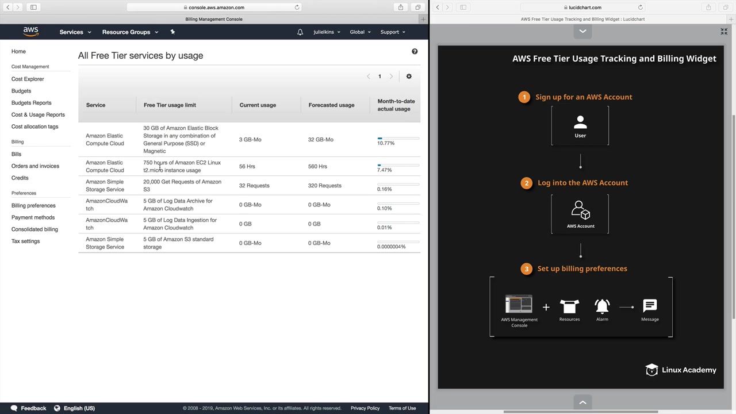Go to previous page of Free Tier table

369,76
